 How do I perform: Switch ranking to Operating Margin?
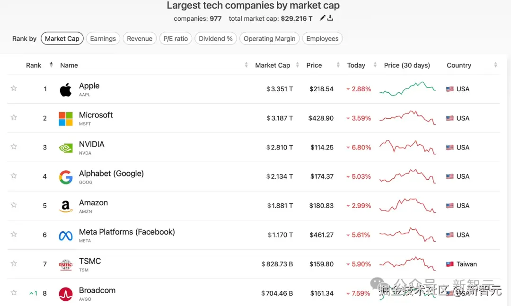pyautogui.click(x=270, y=38)
